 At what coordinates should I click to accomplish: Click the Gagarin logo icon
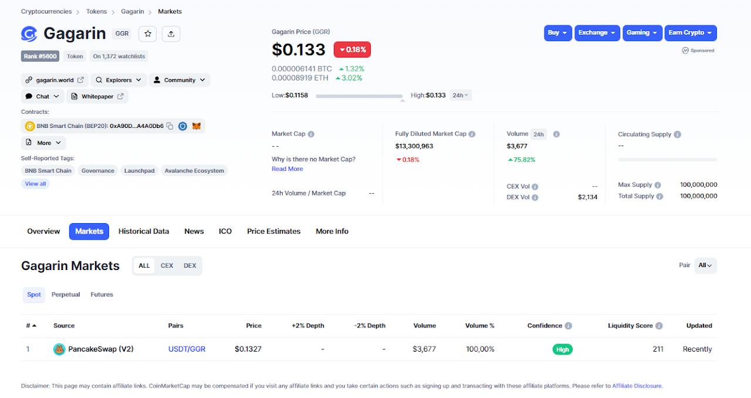click(x=29, y=34)
